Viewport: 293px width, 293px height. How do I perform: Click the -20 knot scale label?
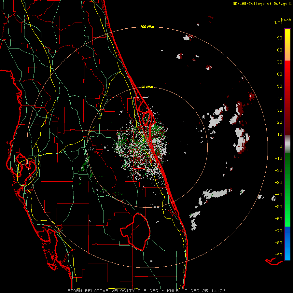278,170
